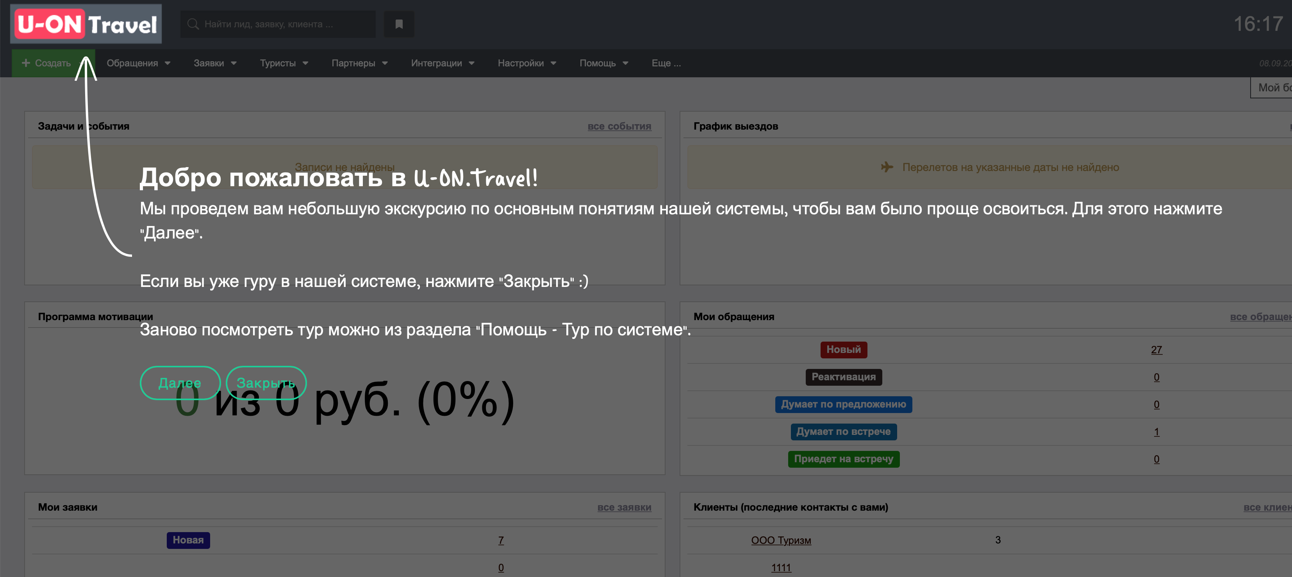
Task: Open the 1111 client link
Action: tap(780, 568)
